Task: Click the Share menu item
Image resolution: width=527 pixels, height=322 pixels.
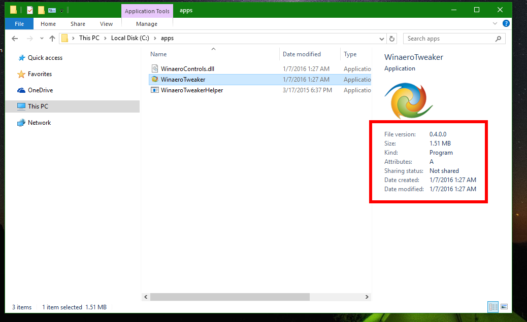Action: point(77,23)
